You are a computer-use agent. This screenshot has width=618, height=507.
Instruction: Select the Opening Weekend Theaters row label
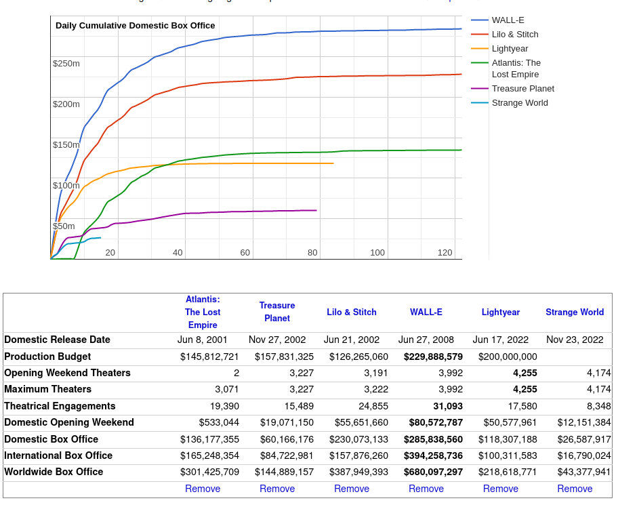pos(67,373)
